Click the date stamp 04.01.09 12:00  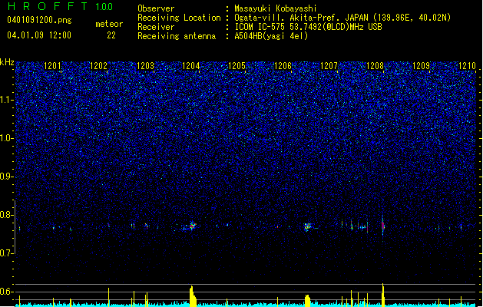[39, 35]
